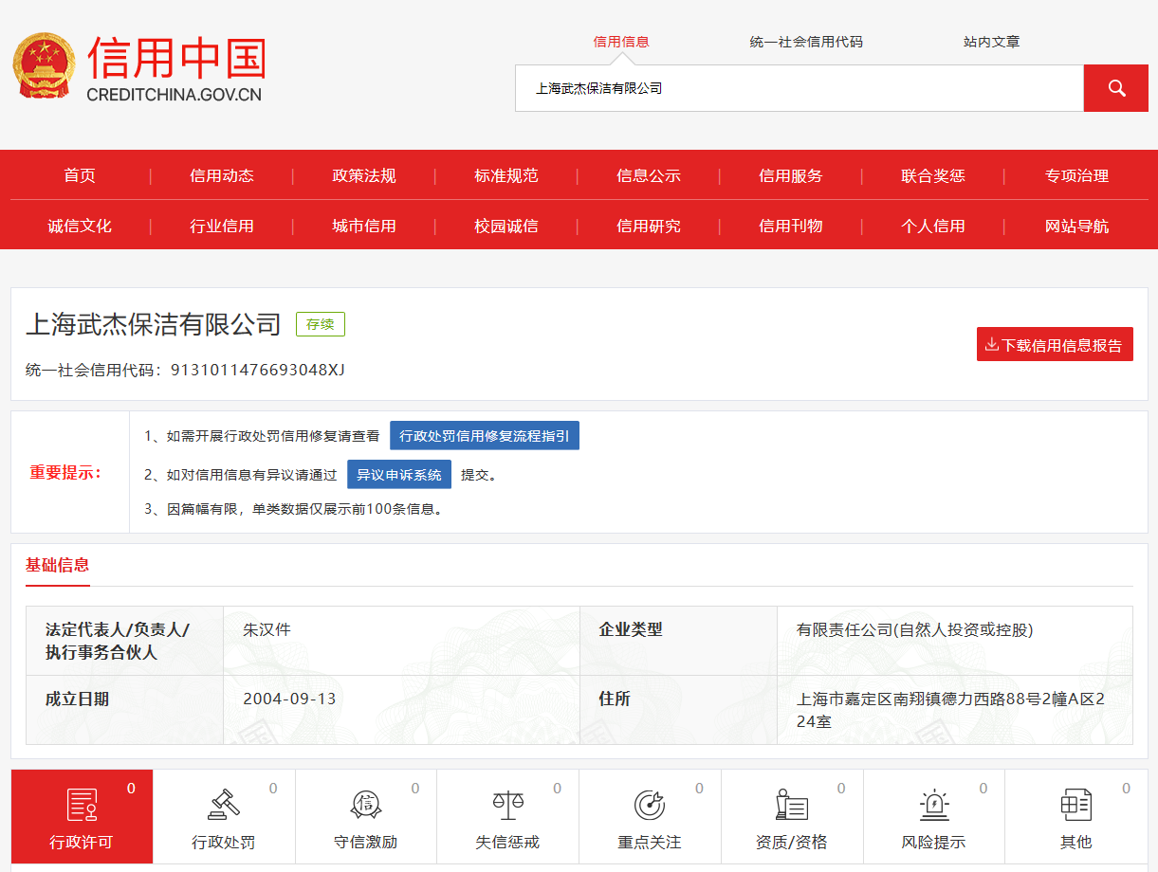
Task: Open 个人信用 navigation menu item
Action: (933, 226)
